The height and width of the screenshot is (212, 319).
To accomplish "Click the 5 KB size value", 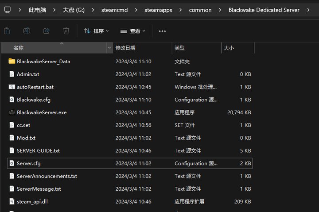I will (x=245, y=150).
